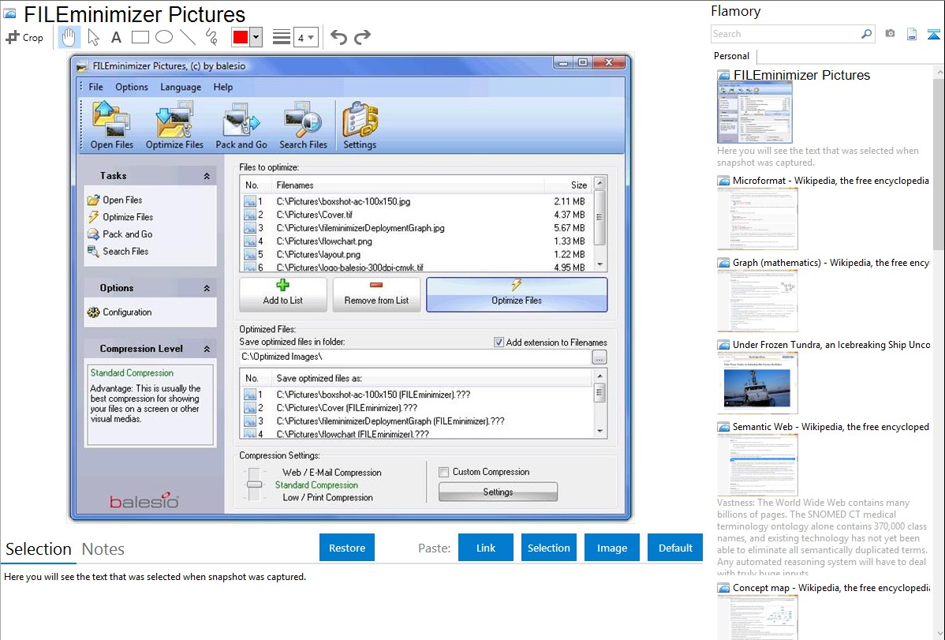Image resolution: width=945 pixels, height=640 pixels.
Task: Click Search Files in Tasks sidebar
Action: (x=118, y=251)
